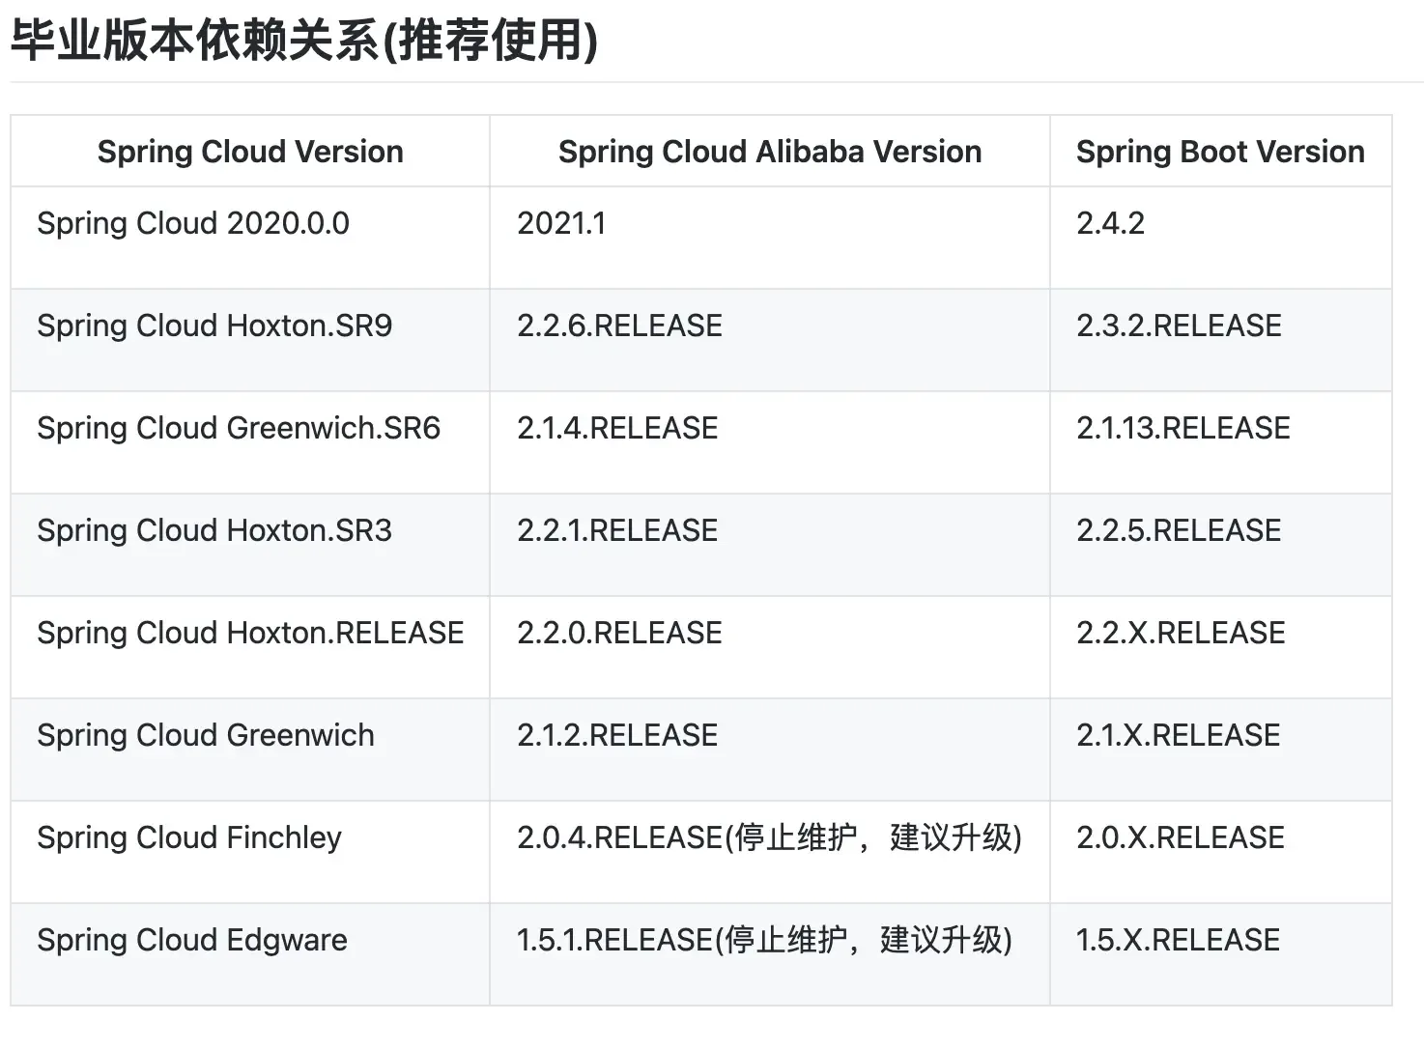1424x1049 pixels.
Task: Click the 2.4.2 Spring Boot cell
Action: (1221, 238)
